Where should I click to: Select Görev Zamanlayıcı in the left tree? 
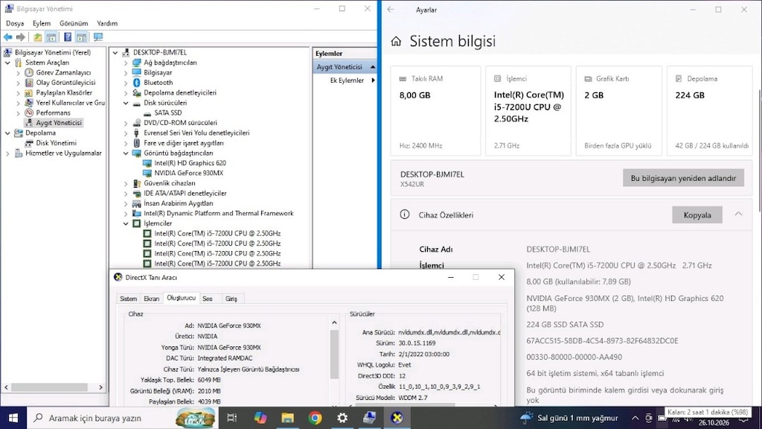pyautogui.click(x=63, y=72)
